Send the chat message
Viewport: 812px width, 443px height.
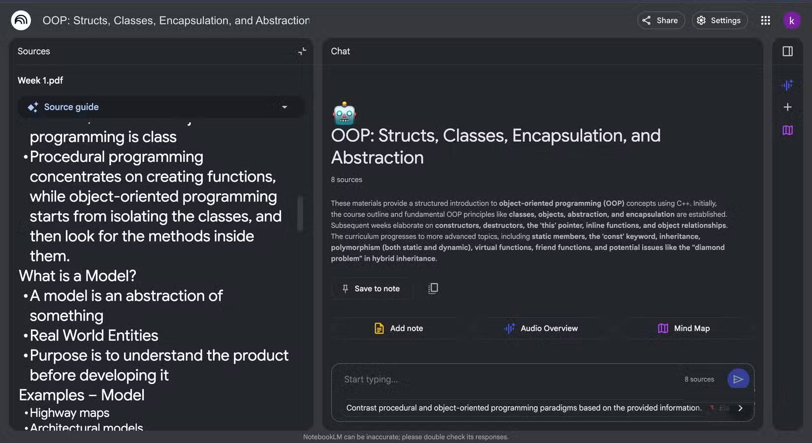pyautogui.click(x=738, y=379)
